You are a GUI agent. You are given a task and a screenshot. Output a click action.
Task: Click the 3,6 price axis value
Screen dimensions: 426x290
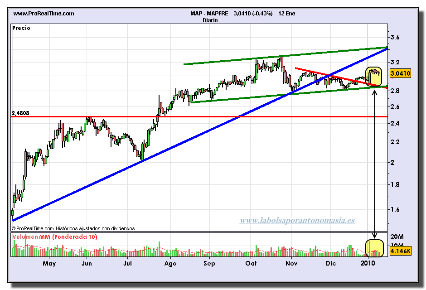click(x=395, y=38)
